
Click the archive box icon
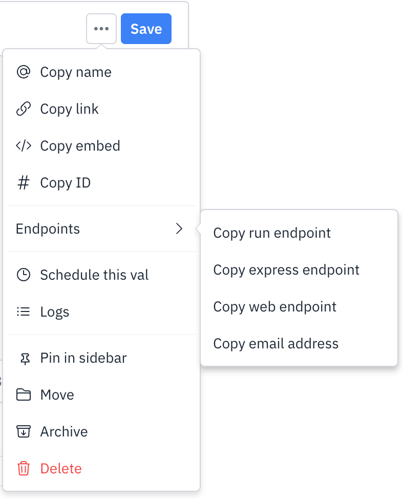point(24,431)
